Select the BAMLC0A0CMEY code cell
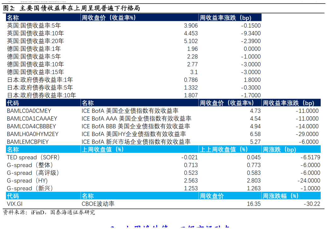The width and height of the screenshot is (327, 229). tap(29, 111)
